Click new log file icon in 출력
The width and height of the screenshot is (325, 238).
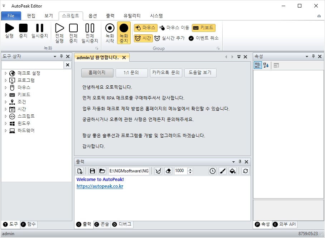pyautogui.click(x=80, y=171)
